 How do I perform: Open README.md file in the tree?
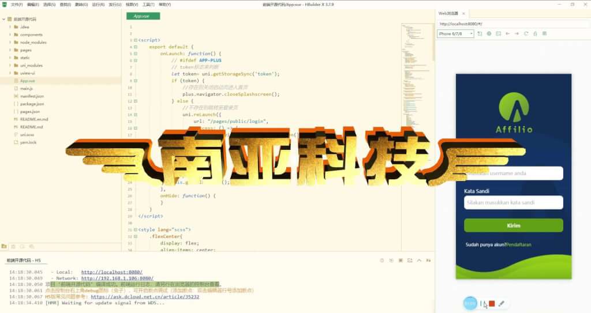pos(32,127)
